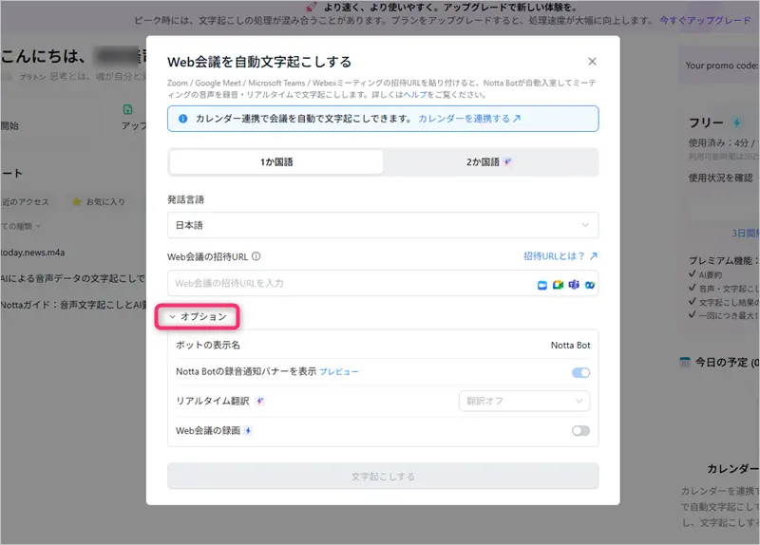Screen dimensions: 760x545
Task: Click calendar icon beside 今日の予定
Action: 684,362
